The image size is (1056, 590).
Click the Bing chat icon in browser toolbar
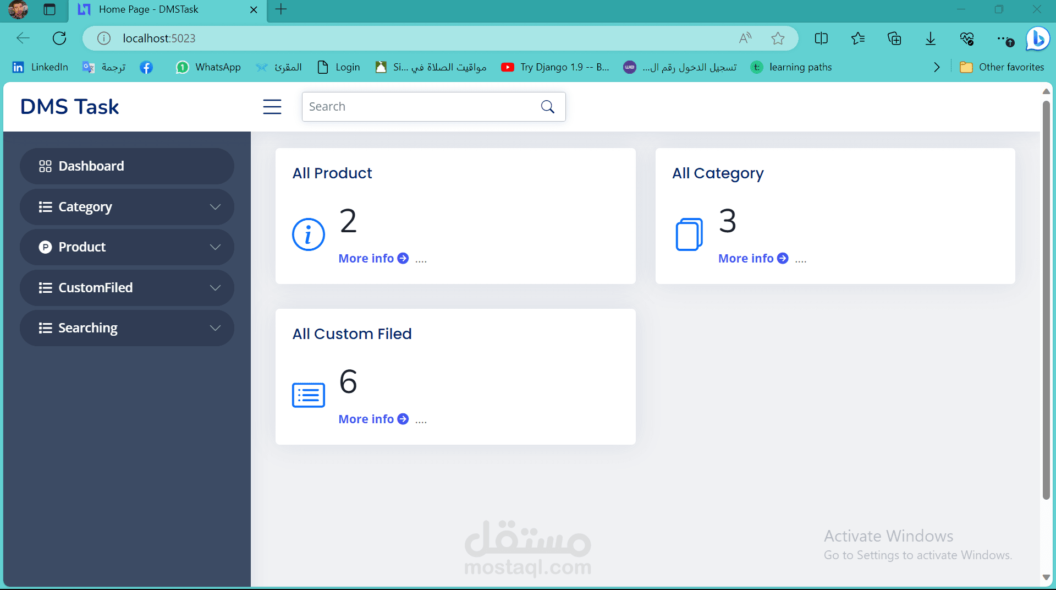[x=1037, y=38]
